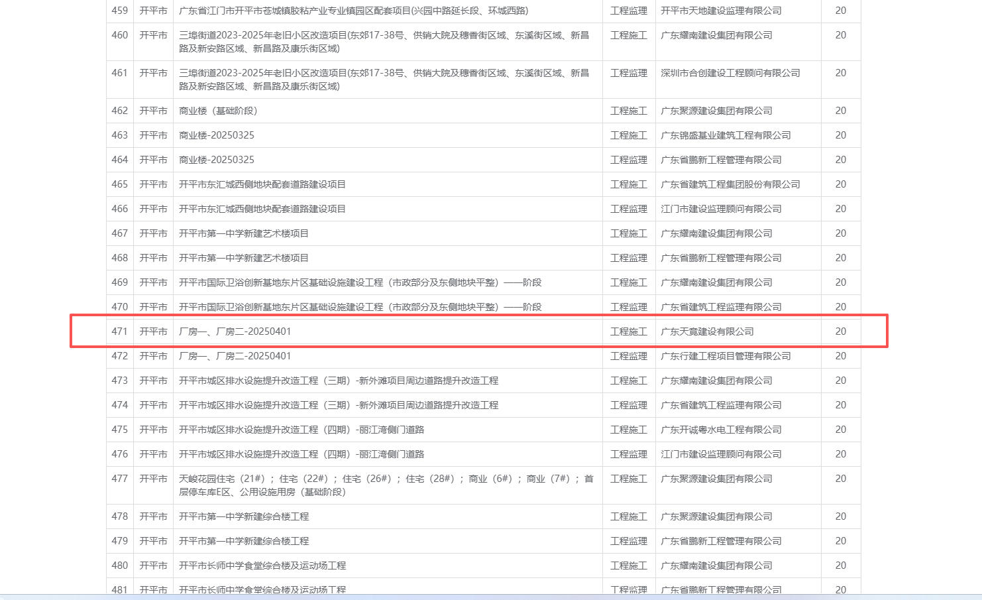The height and width of the screenshot is (600, 982).
Task: Select 开平市天地建设监理有限公司 in row 459
Action: tap(721, 11)
